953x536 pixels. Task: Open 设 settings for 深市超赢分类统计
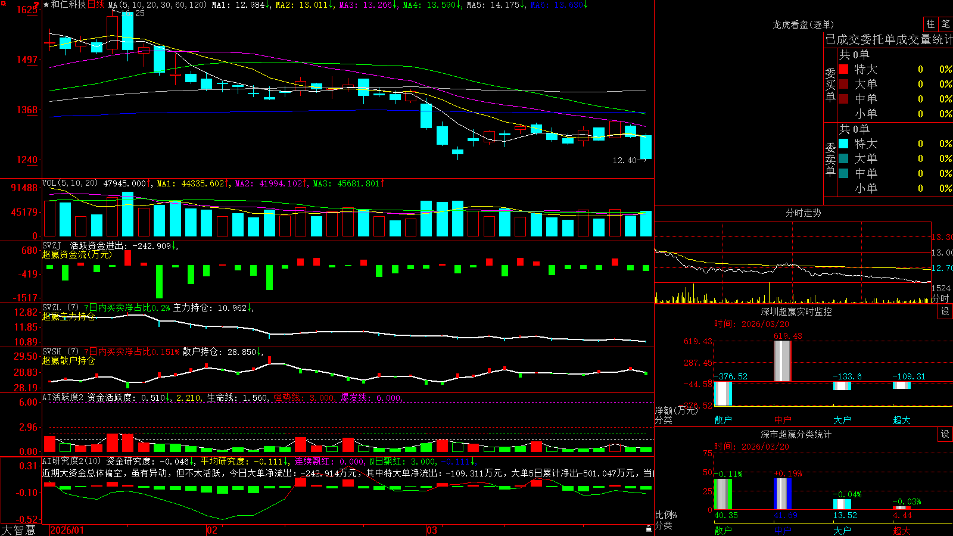click(x=945, y=434)
